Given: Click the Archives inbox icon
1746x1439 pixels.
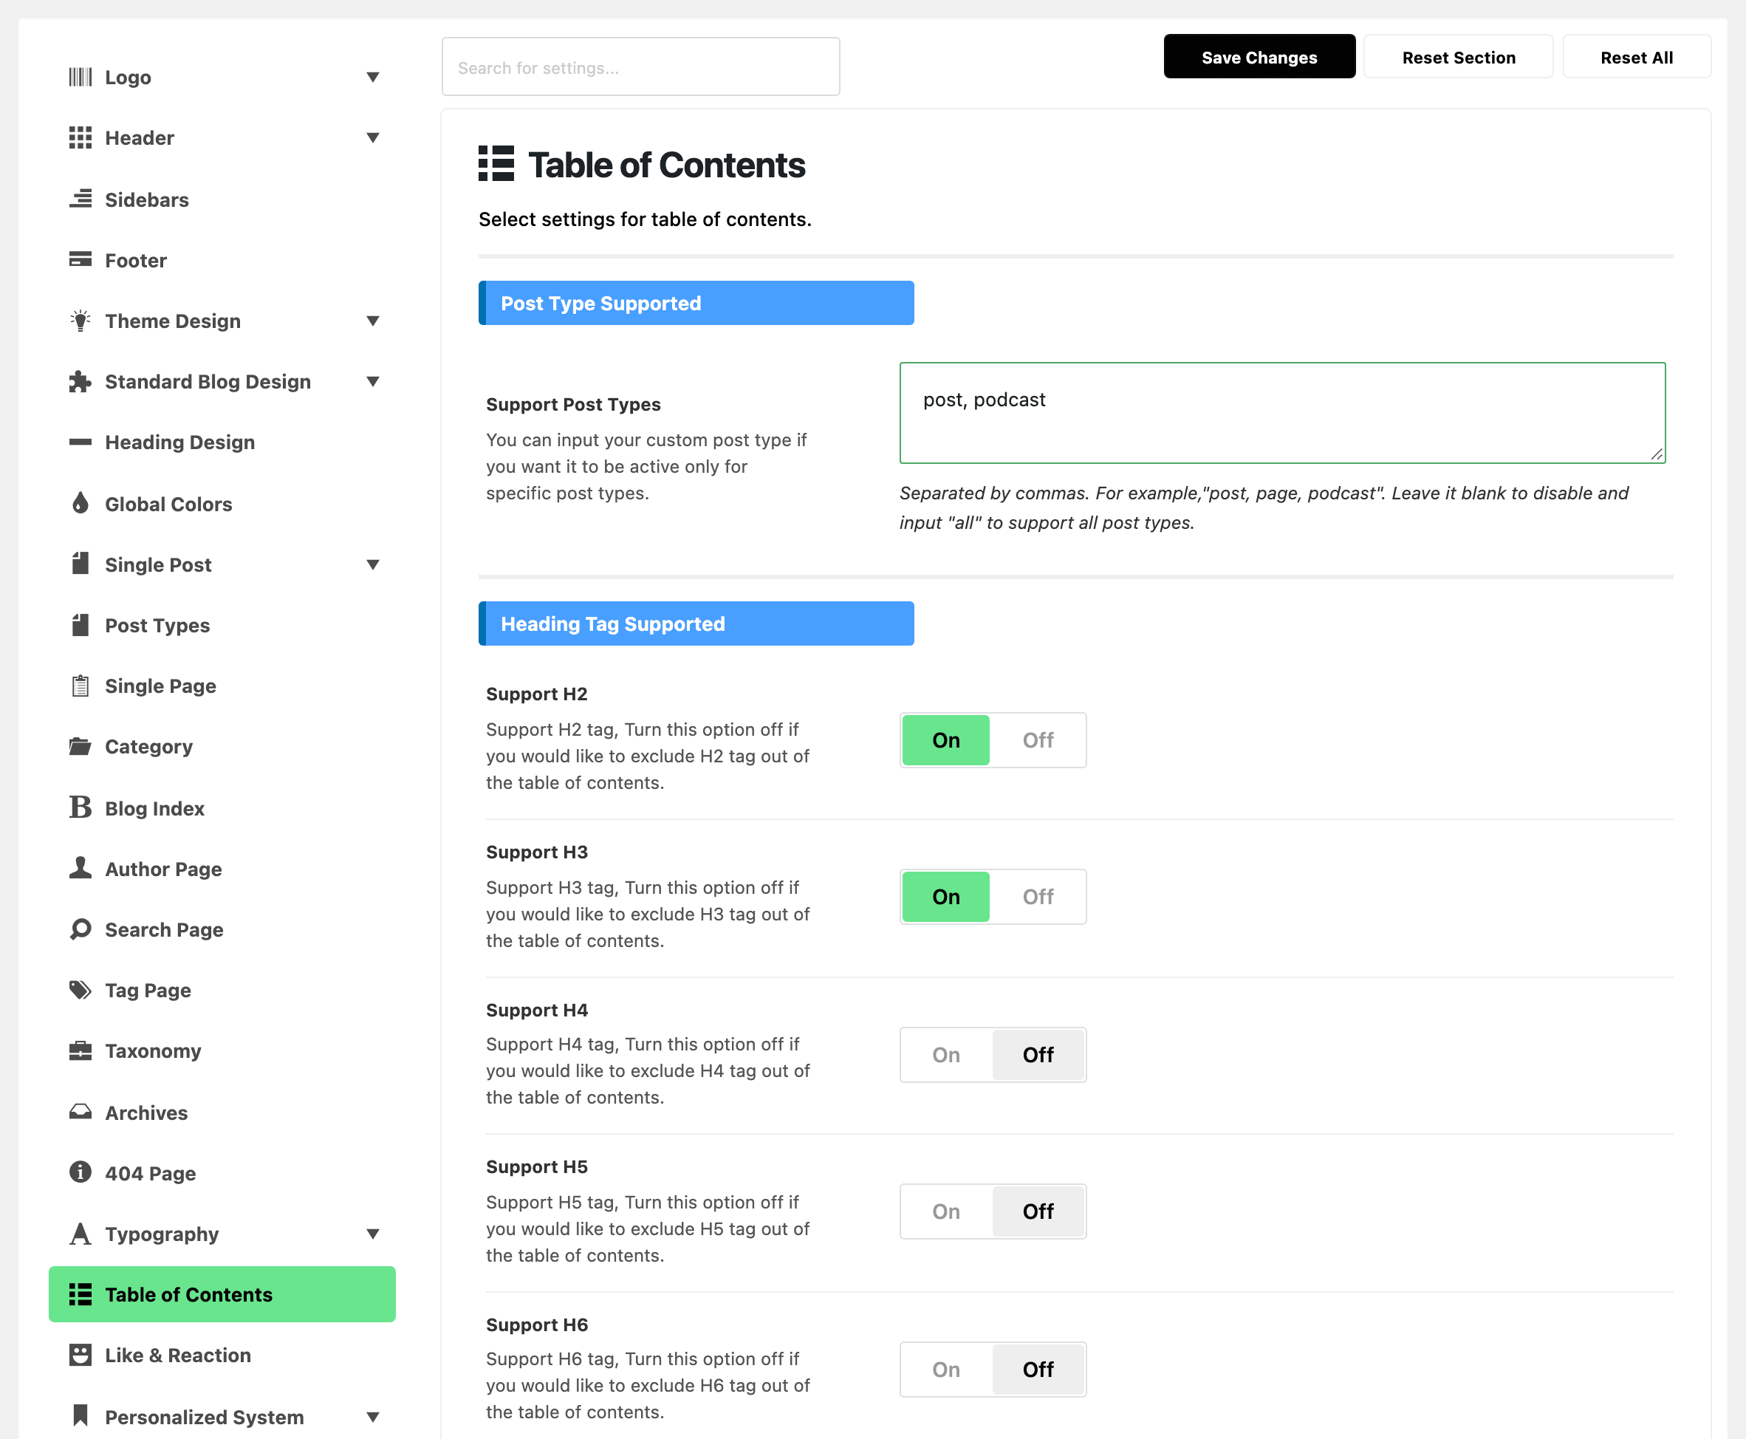Looking at the screenshot, I should click(x=81, y=1112).
